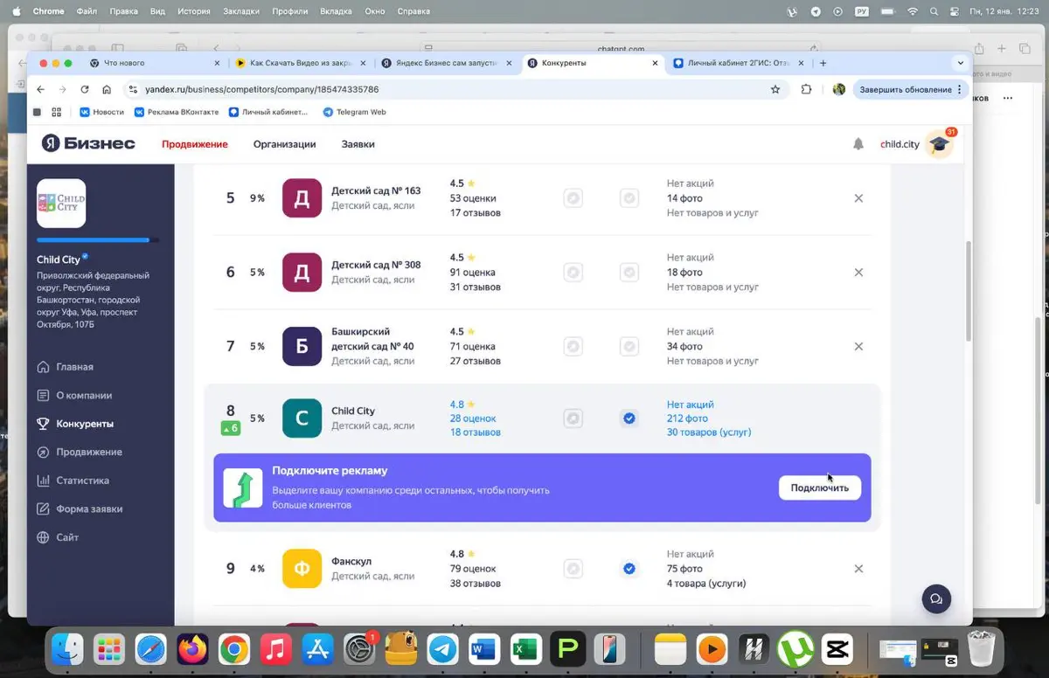Open Child City 30 товаров (услуг) link

709,432
